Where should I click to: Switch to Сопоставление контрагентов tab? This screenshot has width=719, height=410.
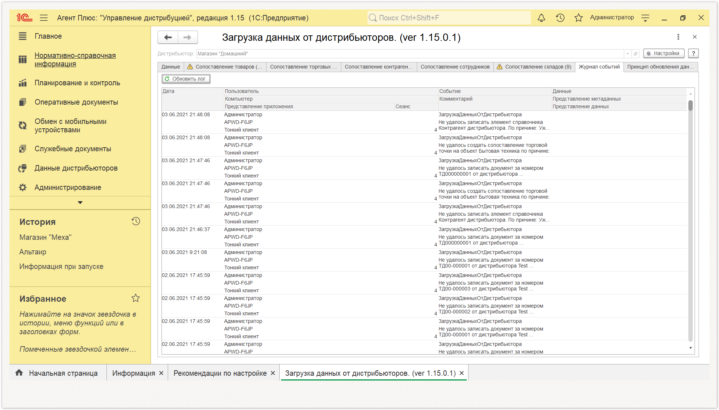[x=379, y=67]
